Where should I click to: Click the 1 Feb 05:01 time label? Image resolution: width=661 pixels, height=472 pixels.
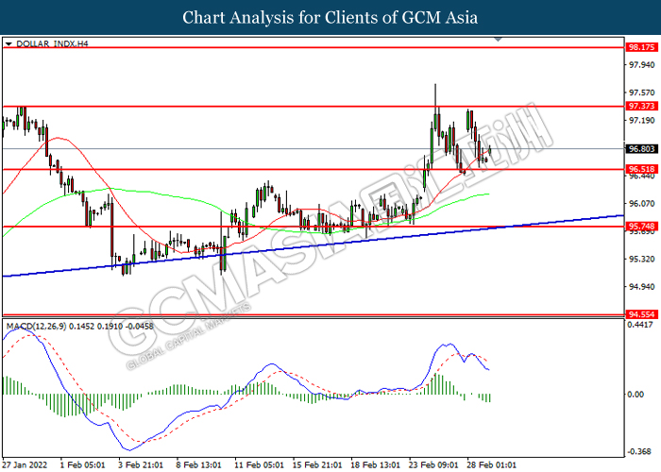coord(82,464)
